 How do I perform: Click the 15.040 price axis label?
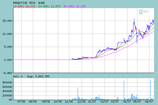pyautogui.click(x=7, y=21)
